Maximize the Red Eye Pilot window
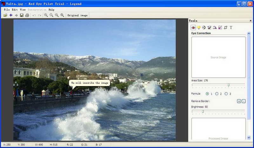The height and width of the screenshot is (148, 254). click(x=245, y=4)
